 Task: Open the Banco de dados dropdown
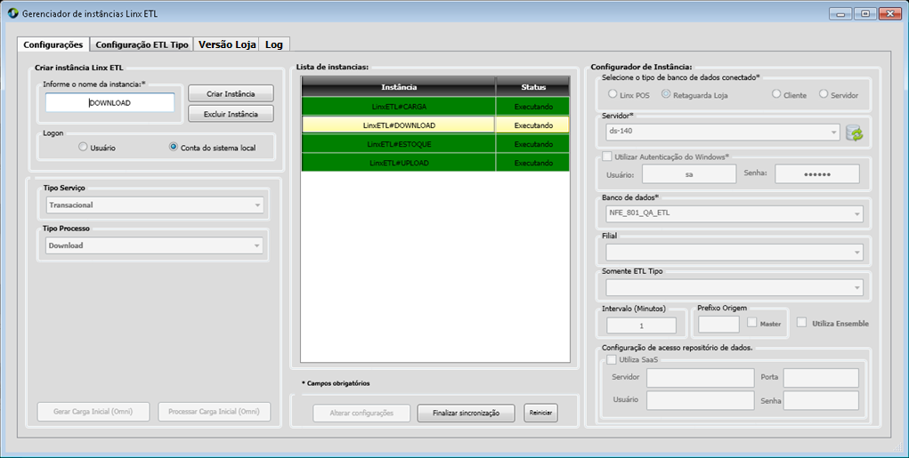735,213
